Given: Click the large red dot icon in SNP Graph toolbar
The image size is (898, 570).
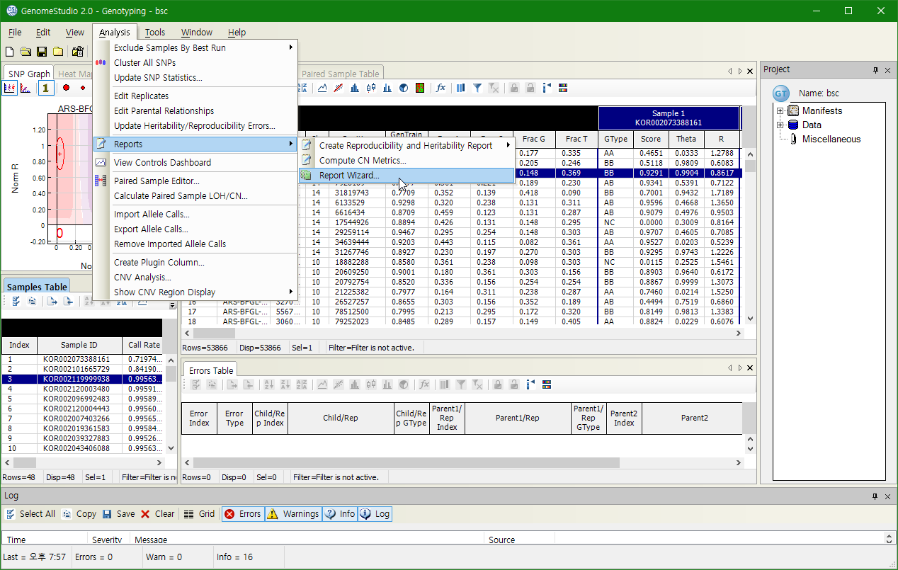Looking at the screenshot, I should pyautogui.click(x=66, y=88).
